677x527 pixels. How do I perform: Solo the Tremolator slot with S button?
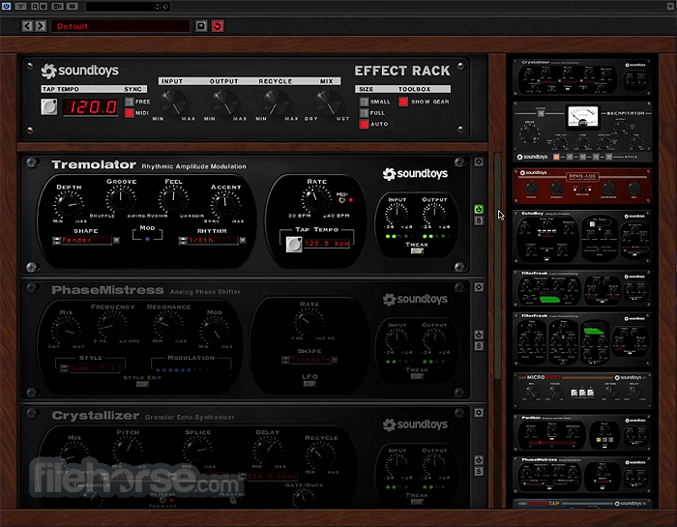pyautogui.click(x=479, y=220)
